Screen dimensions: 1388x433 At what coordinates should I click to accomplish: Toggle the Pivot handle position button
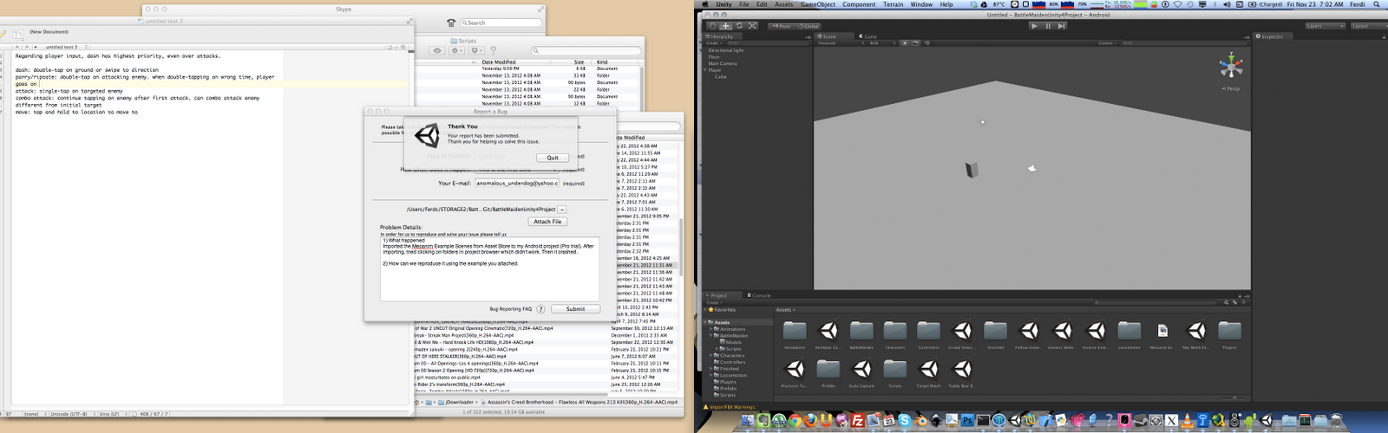(782, 26)
